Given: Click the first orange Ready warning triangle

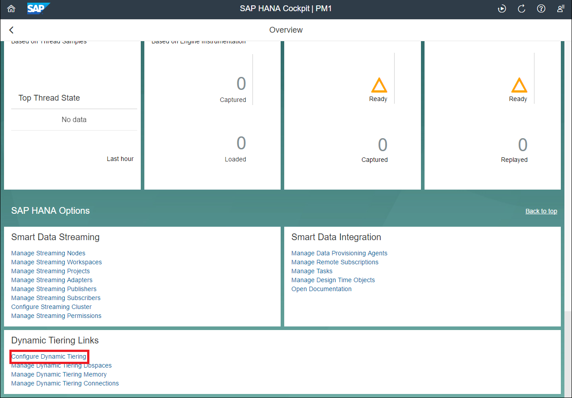Looking at the screenshot, I should tap(379, 85).
